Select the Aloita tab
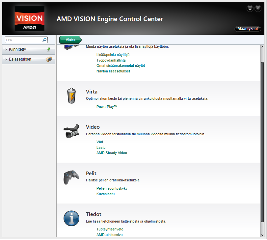This screenshot has height=240, width=267. pos(70,40)
